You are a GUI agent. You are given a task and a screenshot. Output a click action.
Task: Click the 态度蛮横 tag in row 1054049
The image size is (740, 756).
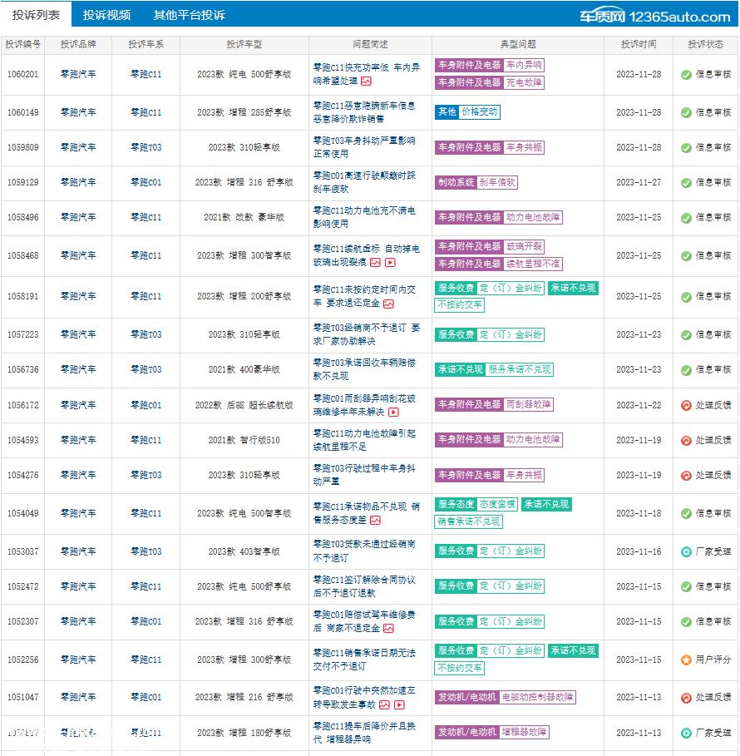497,504
